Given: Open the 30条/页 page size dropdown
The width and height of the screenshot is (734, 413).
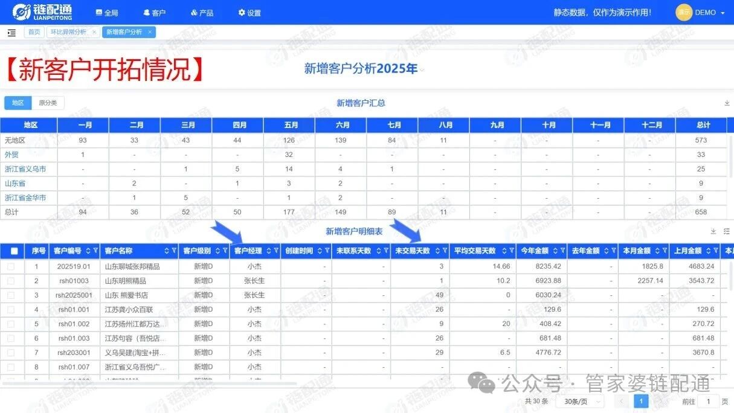Looking at the screenshot, I should pyautogui.click(x=579, y=402).
